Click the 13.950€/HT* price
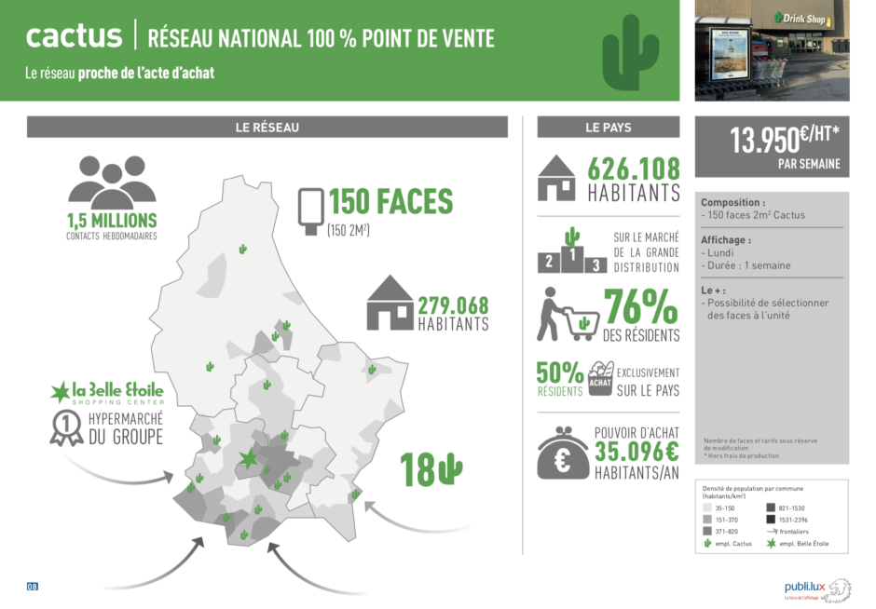This screenshot has height=609, width=876. pos(785,139)
